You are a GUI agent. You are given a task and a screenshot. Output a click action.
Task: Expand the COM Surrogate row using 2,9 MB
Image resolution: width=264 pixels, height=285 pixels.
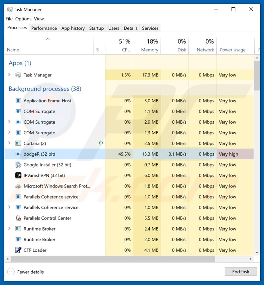click(x=9, y=122)
